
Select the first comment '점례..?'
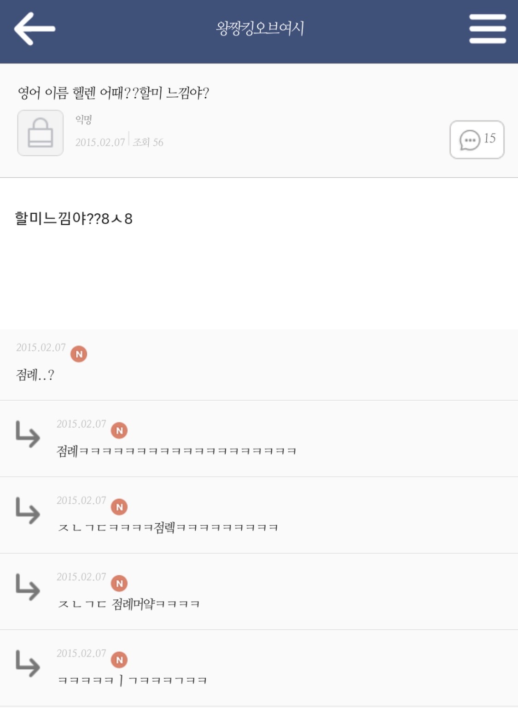tap(35, 375)
